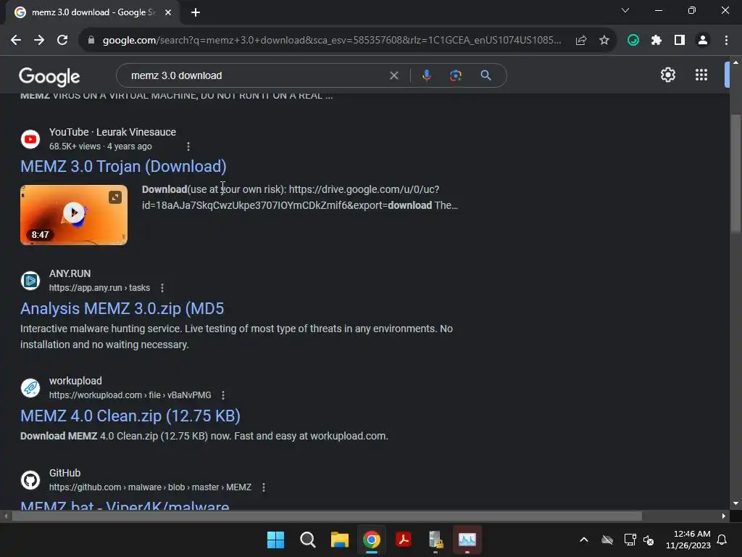Click the workupload.com URL breadcrumb
Viewport: 742px width, 557px height.
[x=130, y=395]
